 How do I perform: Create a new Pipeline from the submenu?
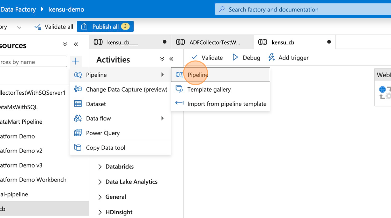pos(220,75)
